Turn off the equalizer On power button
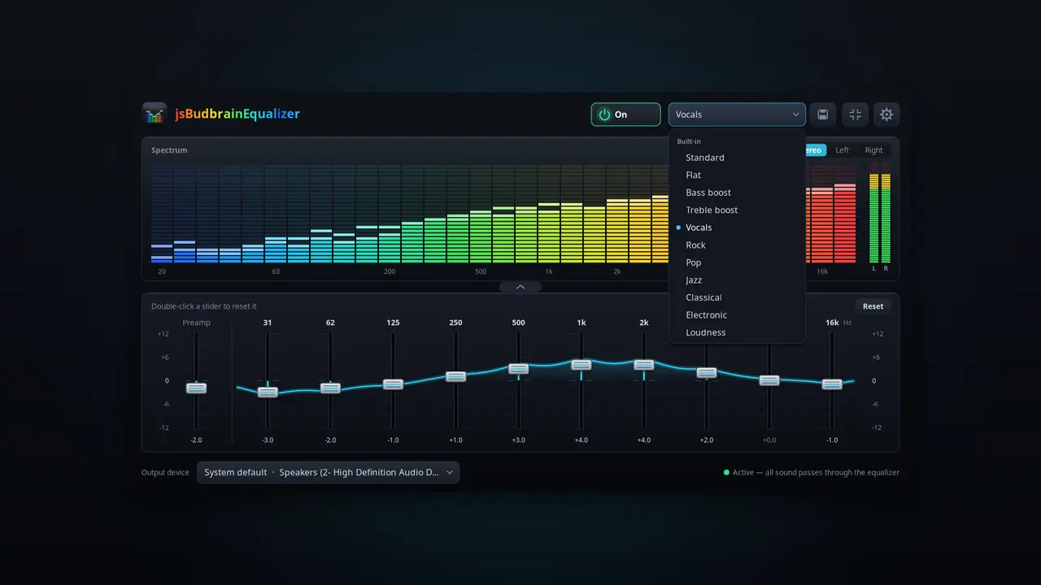 pos(625,115)
